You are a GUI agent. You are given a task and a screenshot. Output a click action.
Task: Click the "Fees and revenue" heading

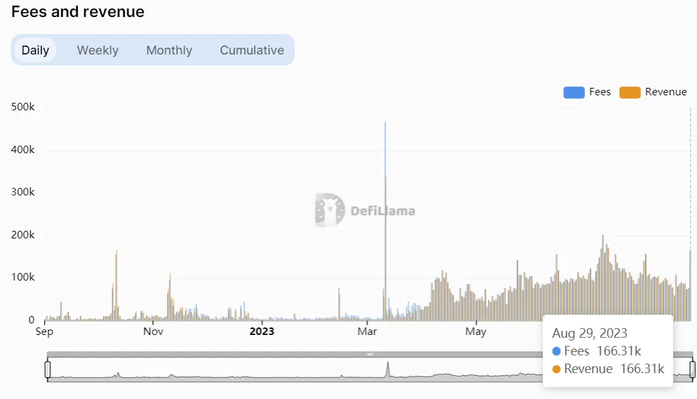pos(78,12)
